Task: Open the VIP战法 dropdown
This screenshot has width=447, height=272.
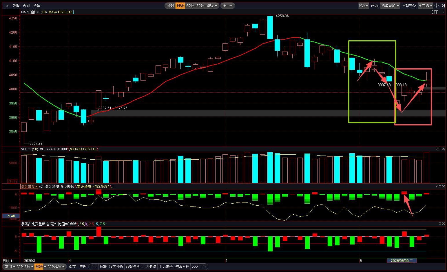Action: [x=56, y=266]
